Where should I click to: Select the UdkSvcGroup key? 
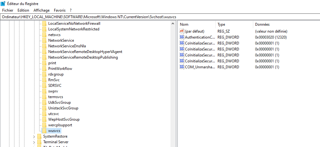(60, 102)
